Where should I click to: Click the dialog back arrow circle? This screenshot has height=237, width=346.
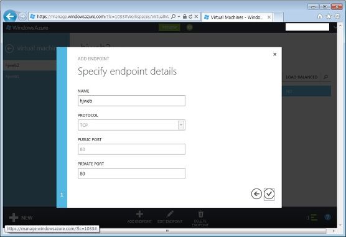(x=256, y=194)
